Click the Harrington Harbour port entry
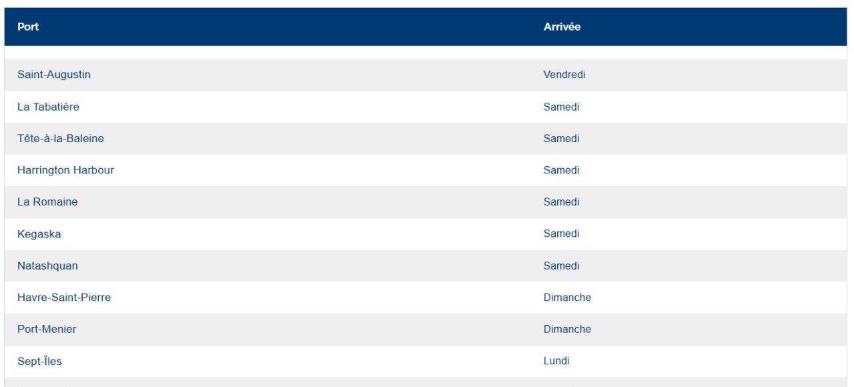This screenshot has width=854, height=387. (65, 170)
